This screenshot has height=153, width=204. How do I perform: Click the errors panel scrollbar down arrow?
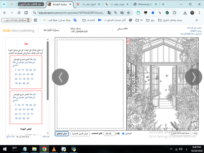click(48, 133)
